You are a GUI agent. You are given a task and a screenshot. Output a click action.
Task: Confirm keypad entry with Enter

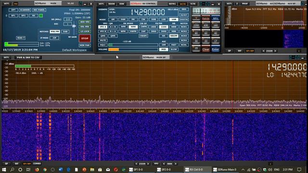[x=216, y=49]
